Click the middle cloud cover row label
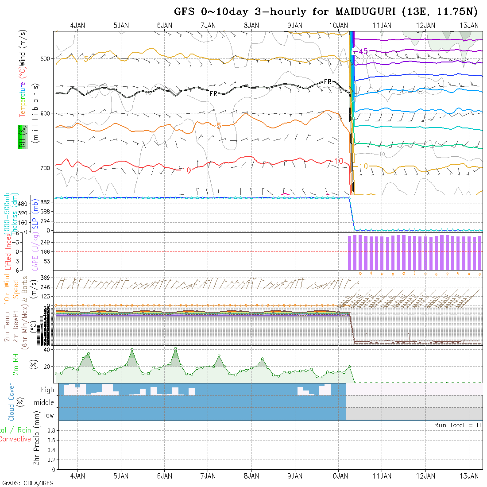487x487 pixels. [44, 402]
